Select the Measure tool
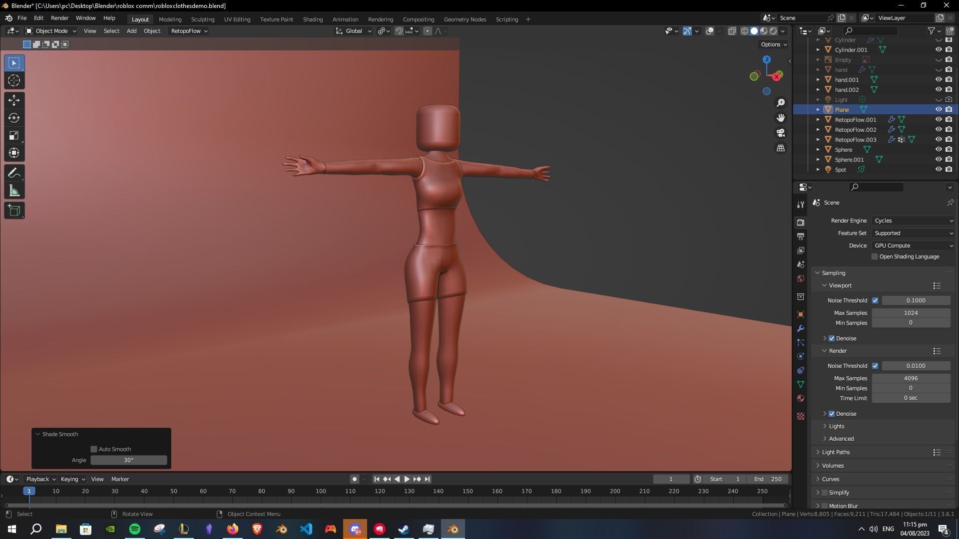Viewport: 959px width, 539px height. point(14,191)
